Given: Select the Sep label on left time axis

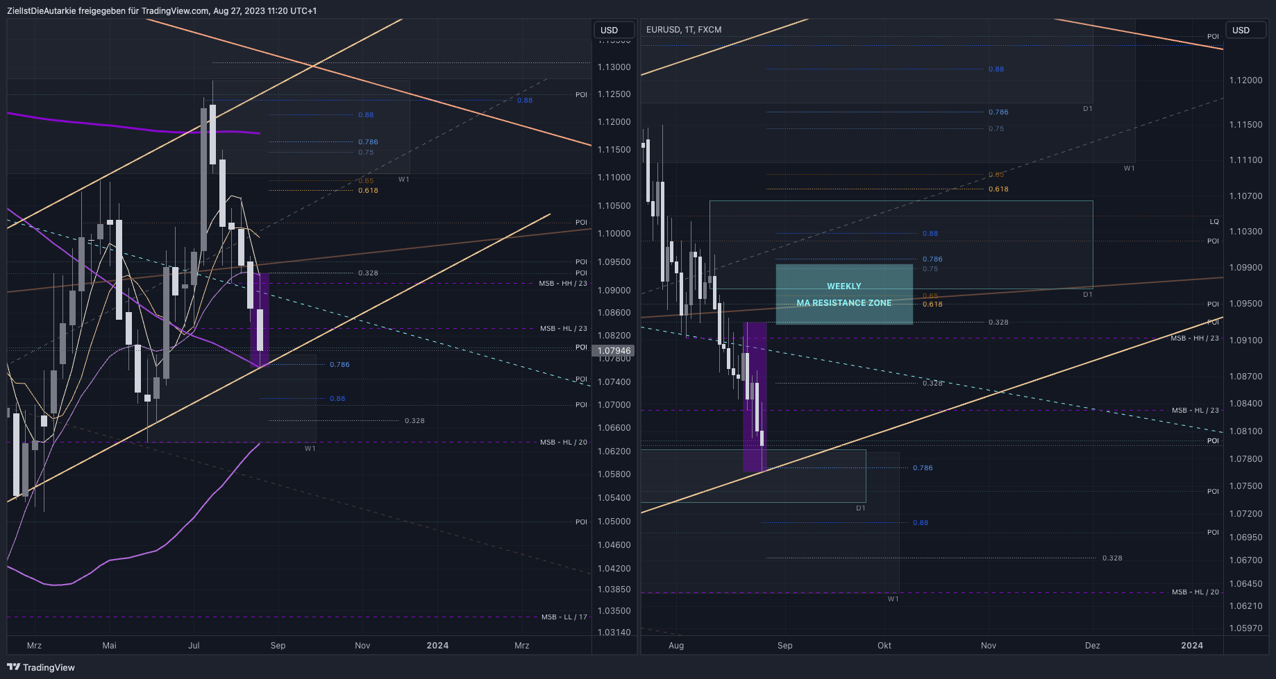Looking at the screenshot, I should point(278,645).
